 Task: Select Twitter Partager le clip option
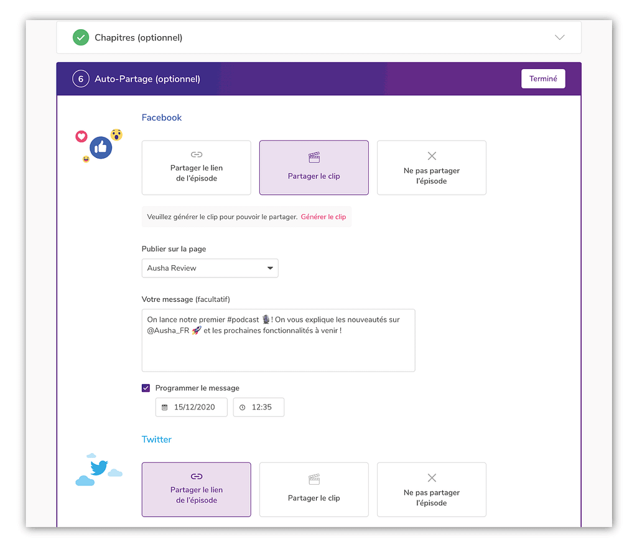pos(314,490)
